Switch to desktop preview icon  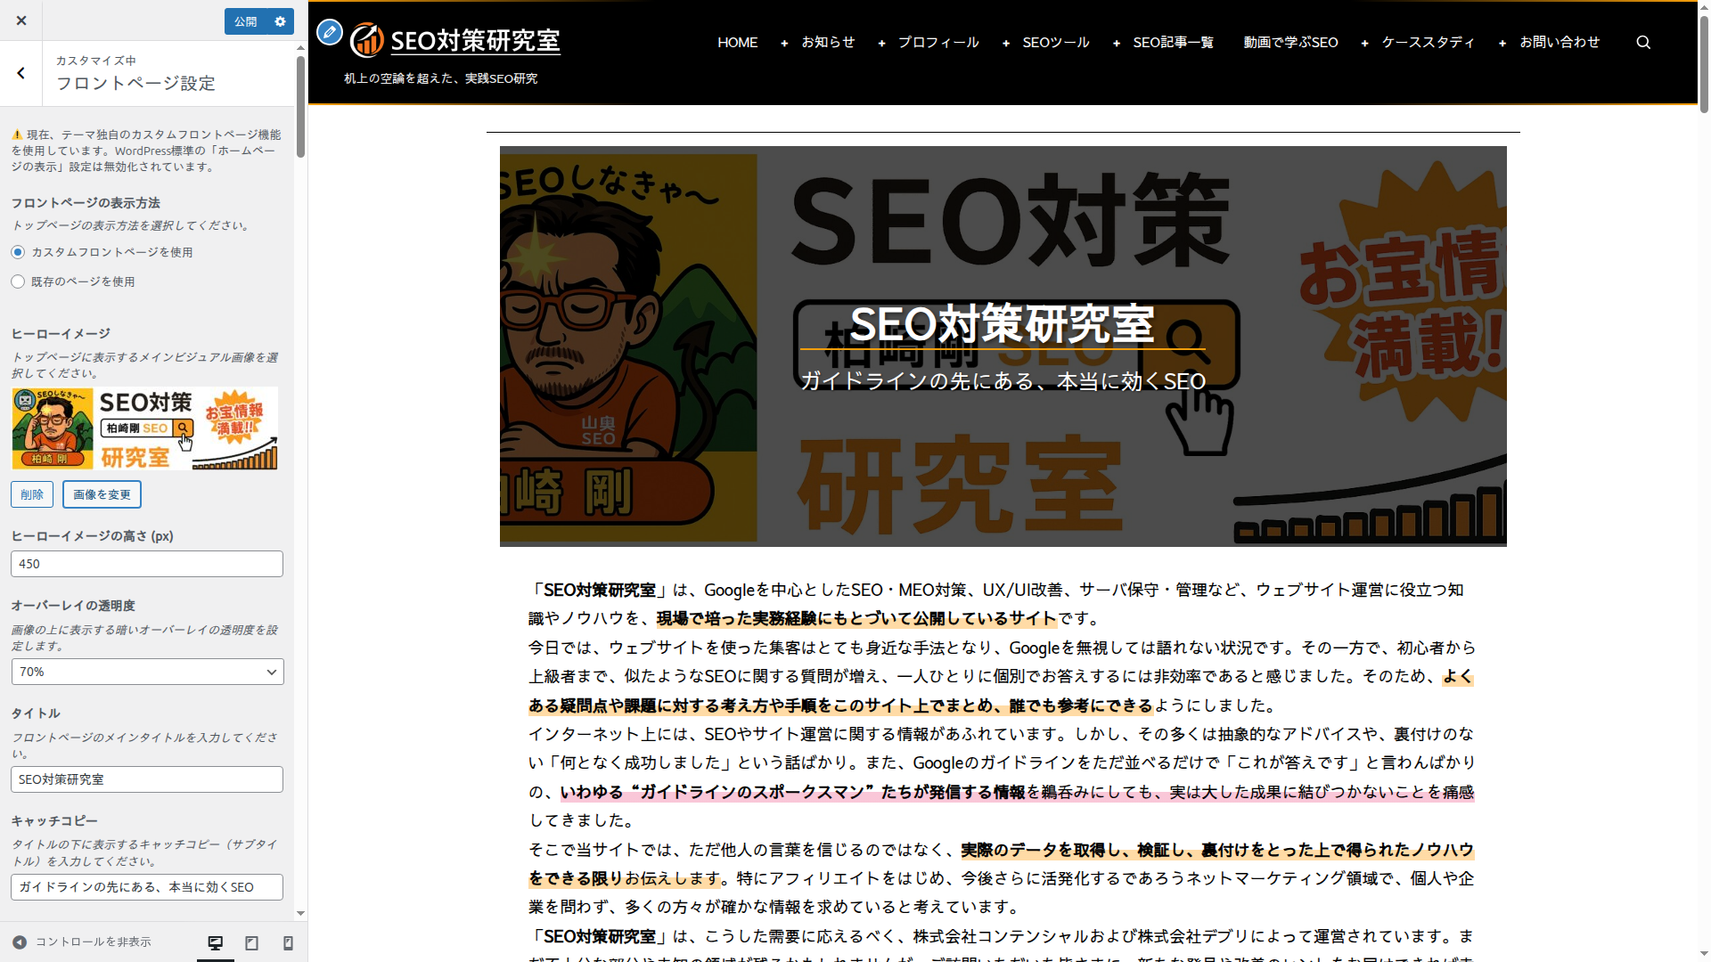pyautogui.click(x=216, y=942)
